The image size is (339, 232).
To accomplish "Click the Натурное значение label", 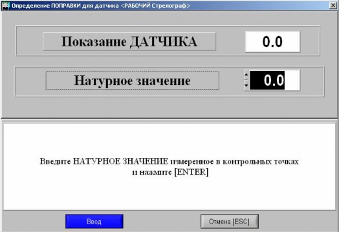I will 133,81.
